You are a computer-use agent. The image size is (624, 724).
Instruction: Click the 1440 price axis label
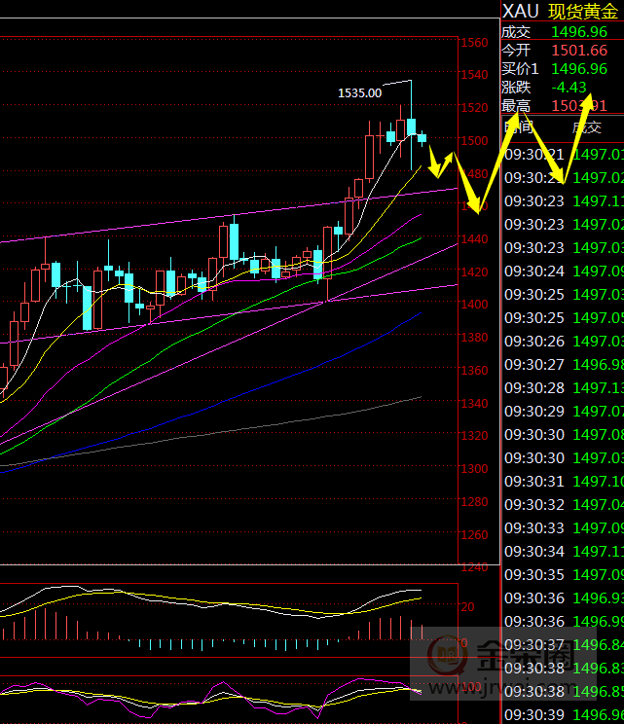474,239
